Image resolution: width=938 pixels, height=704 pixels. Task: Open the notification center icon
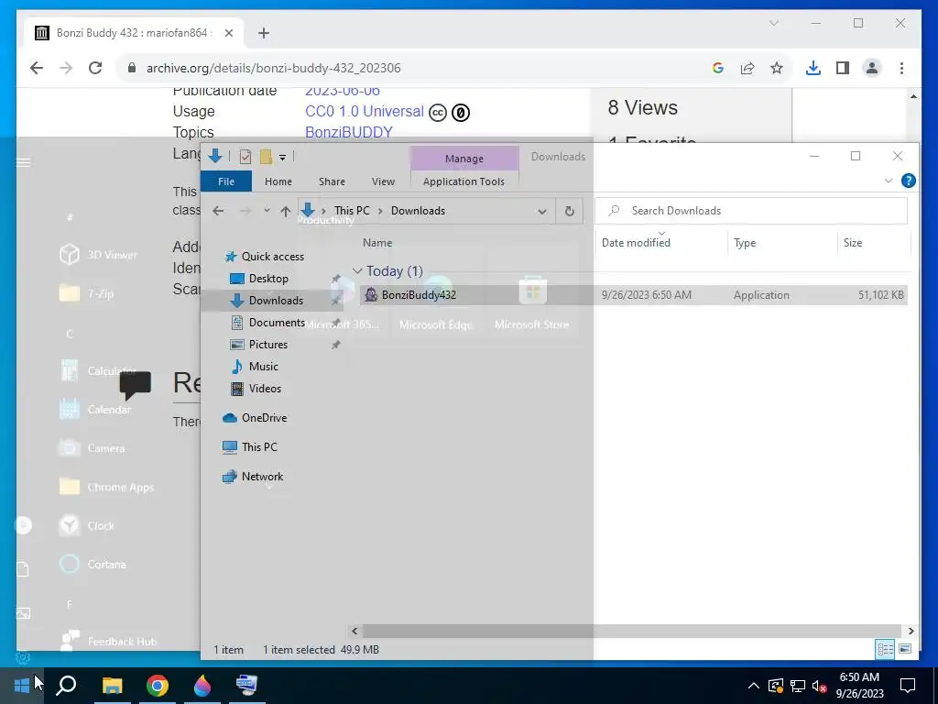pyautogui.click(x=908, y=685)
